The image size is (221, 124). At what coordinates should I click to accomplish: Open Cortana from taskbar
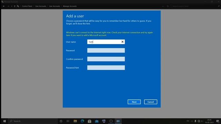point(61,121)
